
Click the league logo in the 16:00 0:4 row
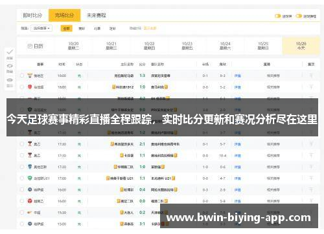(x=30, y=189)
